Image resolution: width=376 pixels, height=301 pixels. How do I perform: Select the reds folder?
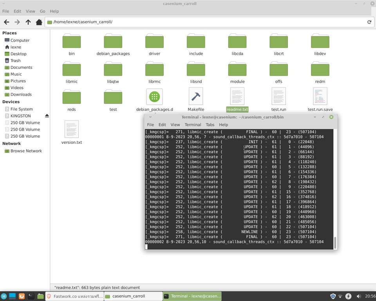tap(72, 101)
